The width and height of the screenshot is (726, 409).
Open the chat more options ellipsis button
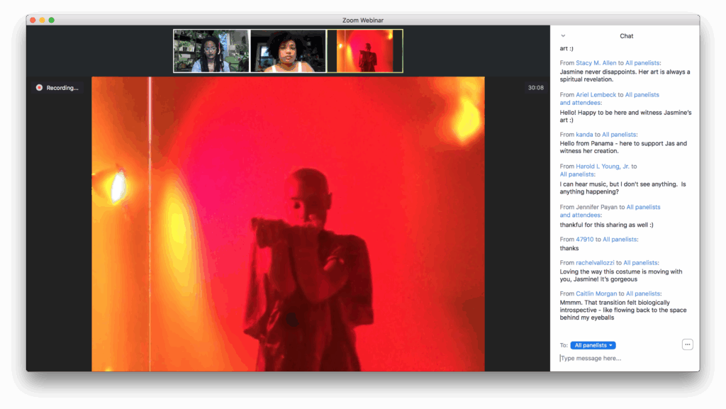pyautogui.click(x=687, y=344)
